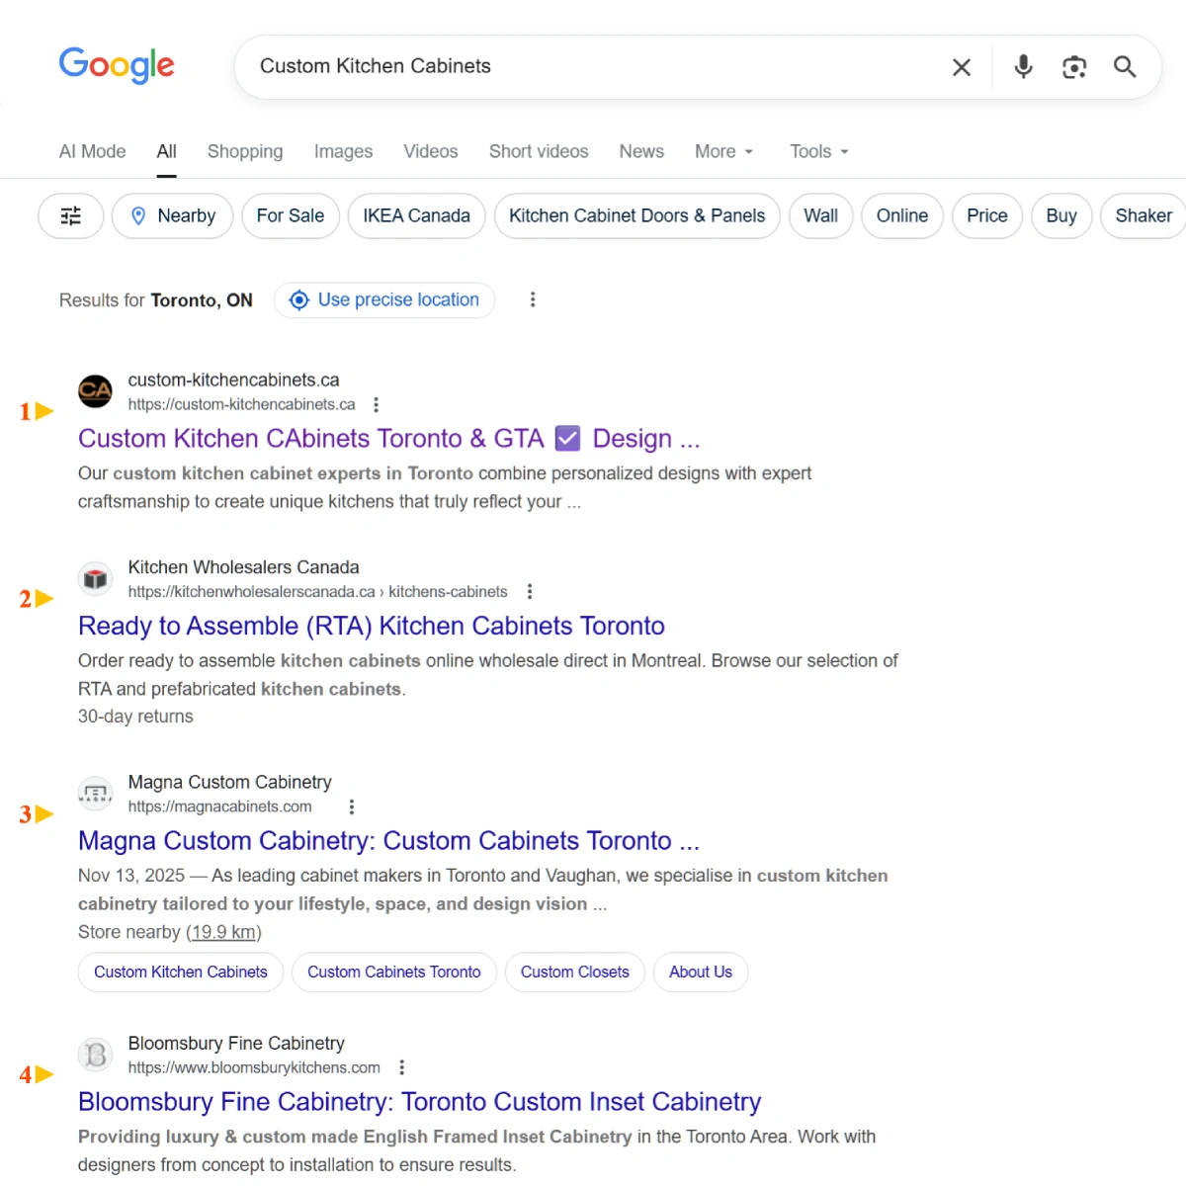Click kitchenwholesalerscanada.ca breadcrumb URL
The height and width of the screenshot is (1186, 1186).
click(317, 592)
